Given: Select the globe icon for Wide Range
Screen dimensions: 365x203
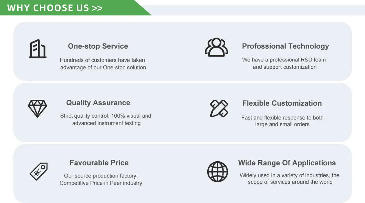Looking at the screenshot, I should click(218, 171).
